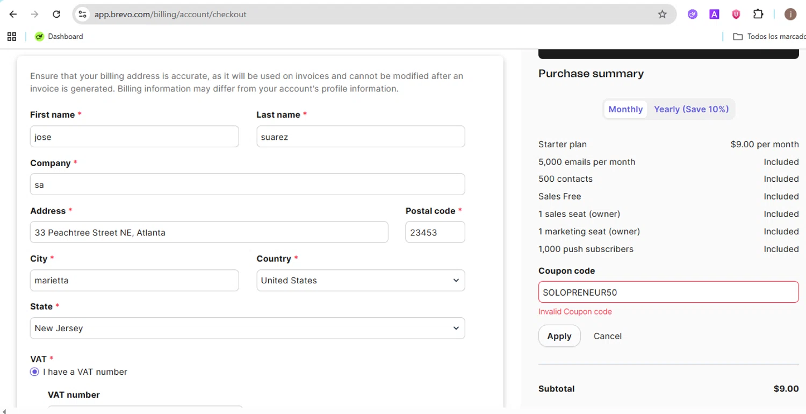Click the 'Purchase summary' heading
806x414 pixels.
click(591, 74)
